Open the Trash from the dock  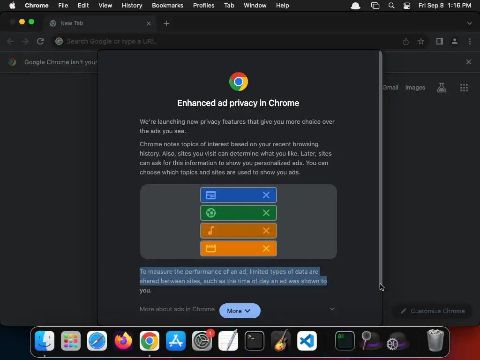(x=435, y=341)
